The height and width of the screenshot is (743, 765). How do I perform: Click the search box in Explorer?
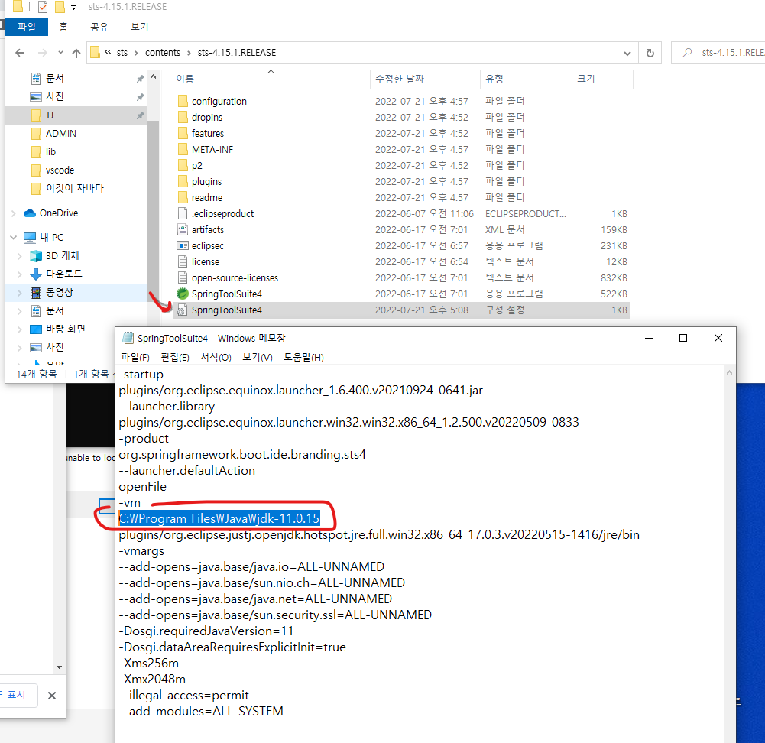click(x=718, y=53)
